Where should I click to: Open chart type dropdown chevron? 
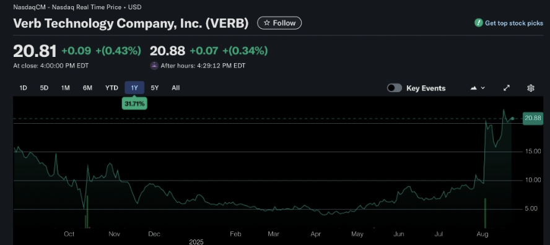pyautogui.click(x=483, y=88)
